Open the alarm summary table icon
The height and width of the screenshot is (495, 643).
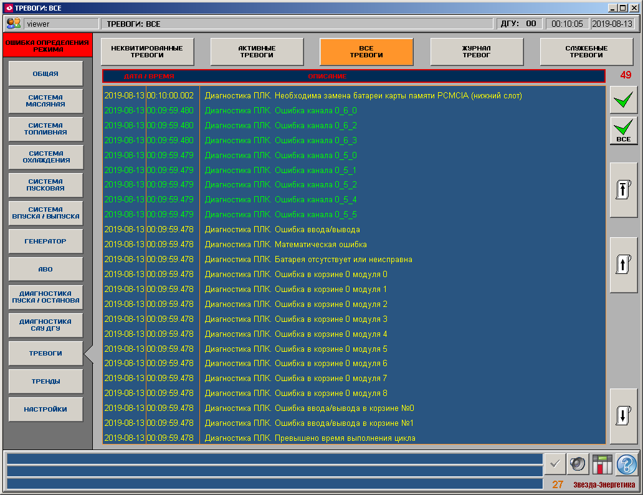pos(602,464)
